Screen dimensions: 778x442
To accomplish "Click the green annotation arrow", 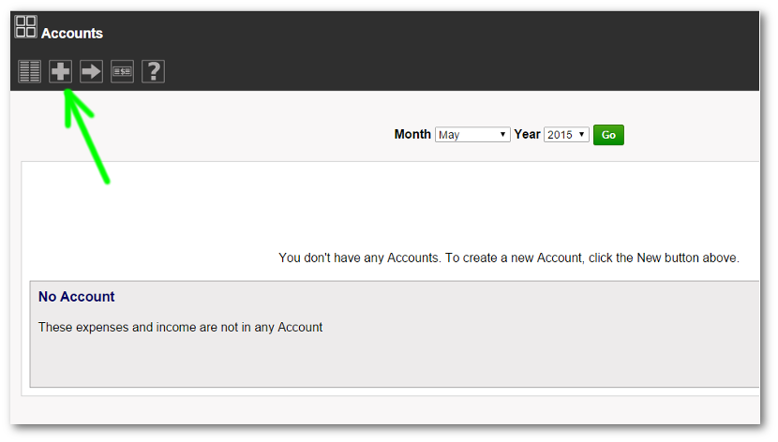I will [89, 140].
